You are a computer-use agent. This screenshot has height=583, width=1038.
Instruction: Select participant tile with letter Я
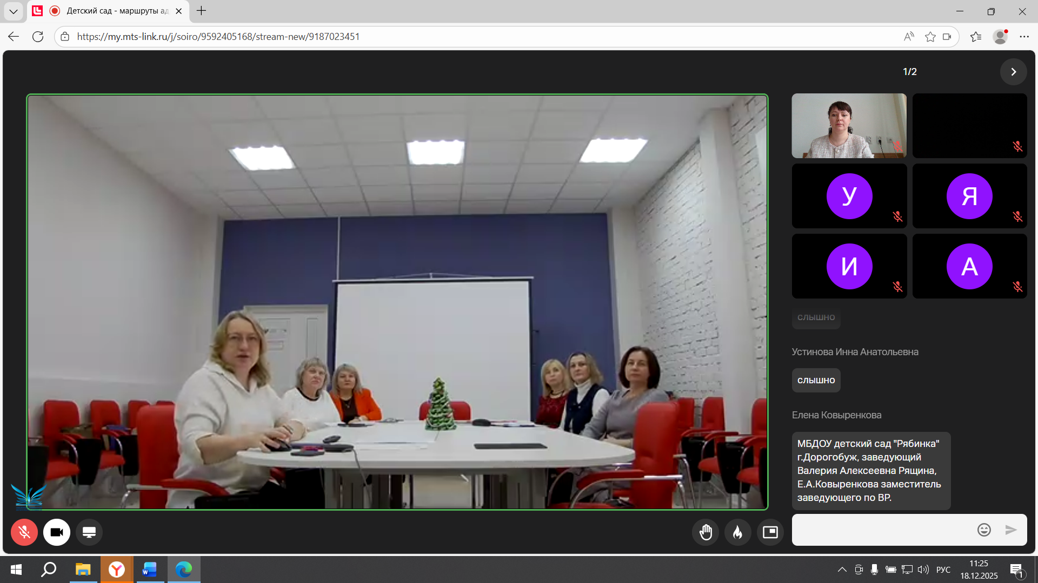(969, 196)
